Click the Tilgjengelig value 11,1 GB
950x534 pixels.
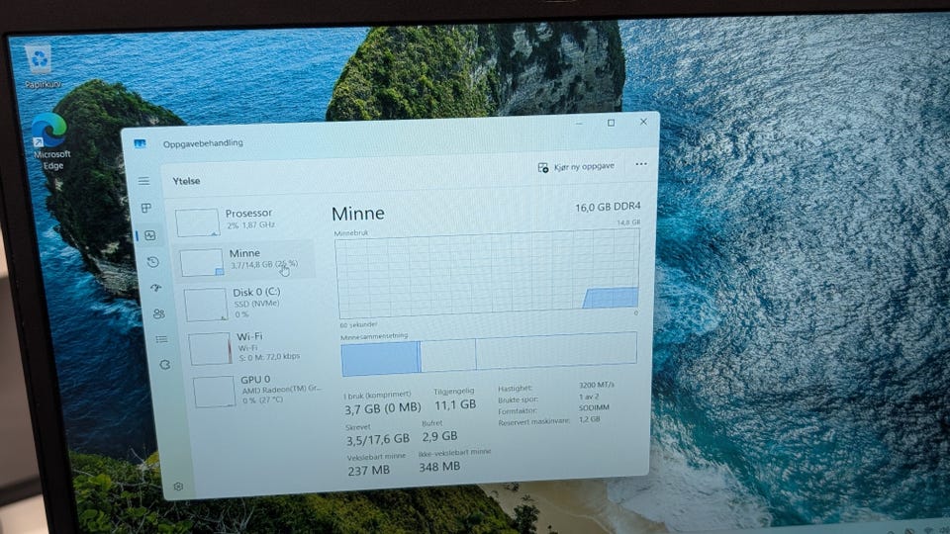455,404
